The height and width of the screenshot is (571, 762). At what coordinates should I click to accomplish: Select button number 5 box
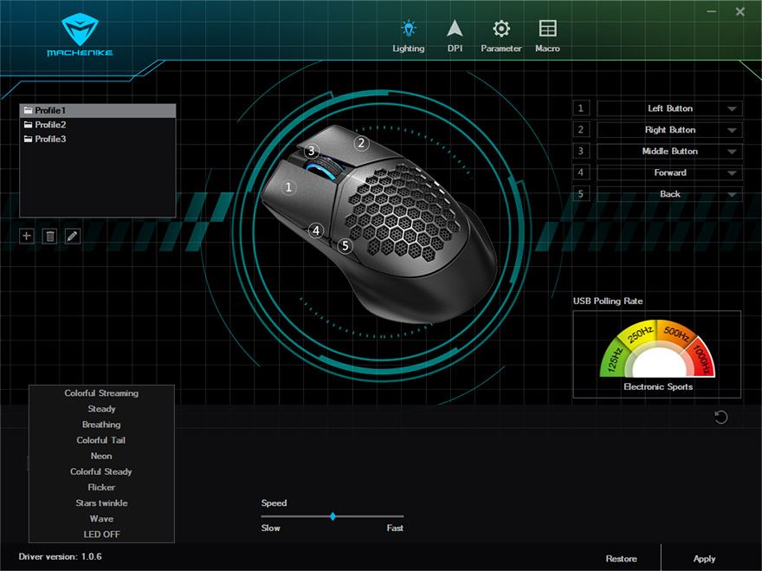point(581,194)
